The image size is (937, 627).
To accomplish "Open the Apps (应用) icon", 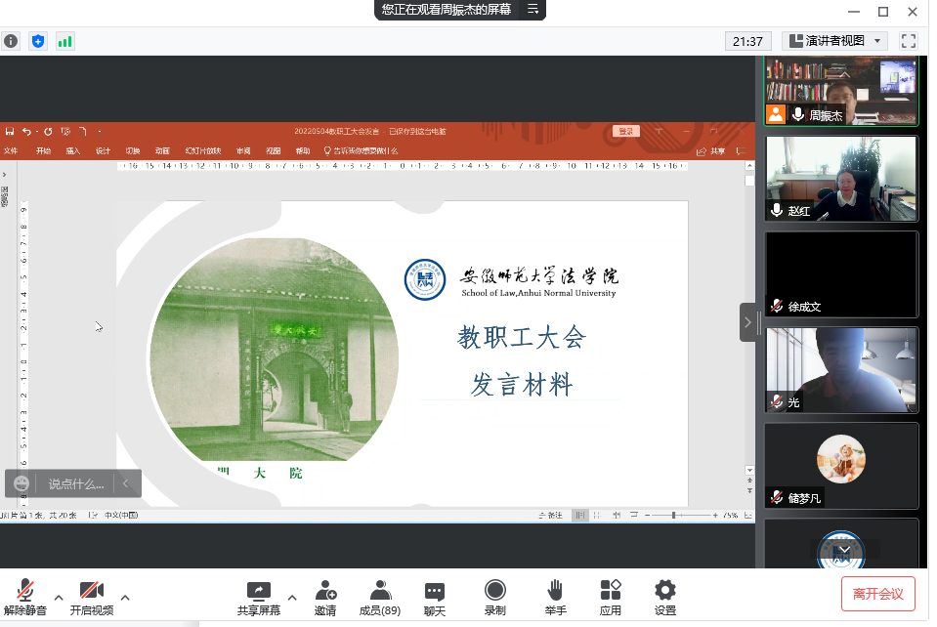I will point(611,597).
